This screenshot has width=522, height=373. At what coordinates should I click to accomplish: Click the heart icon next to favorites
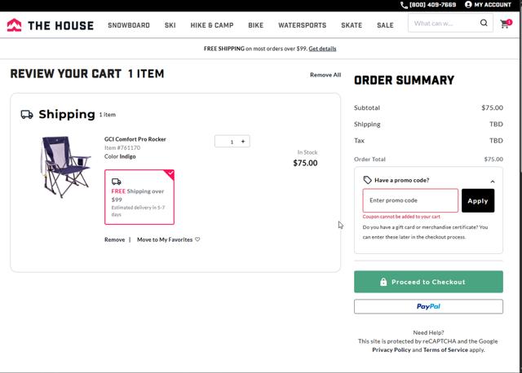[x=197, y=239]
